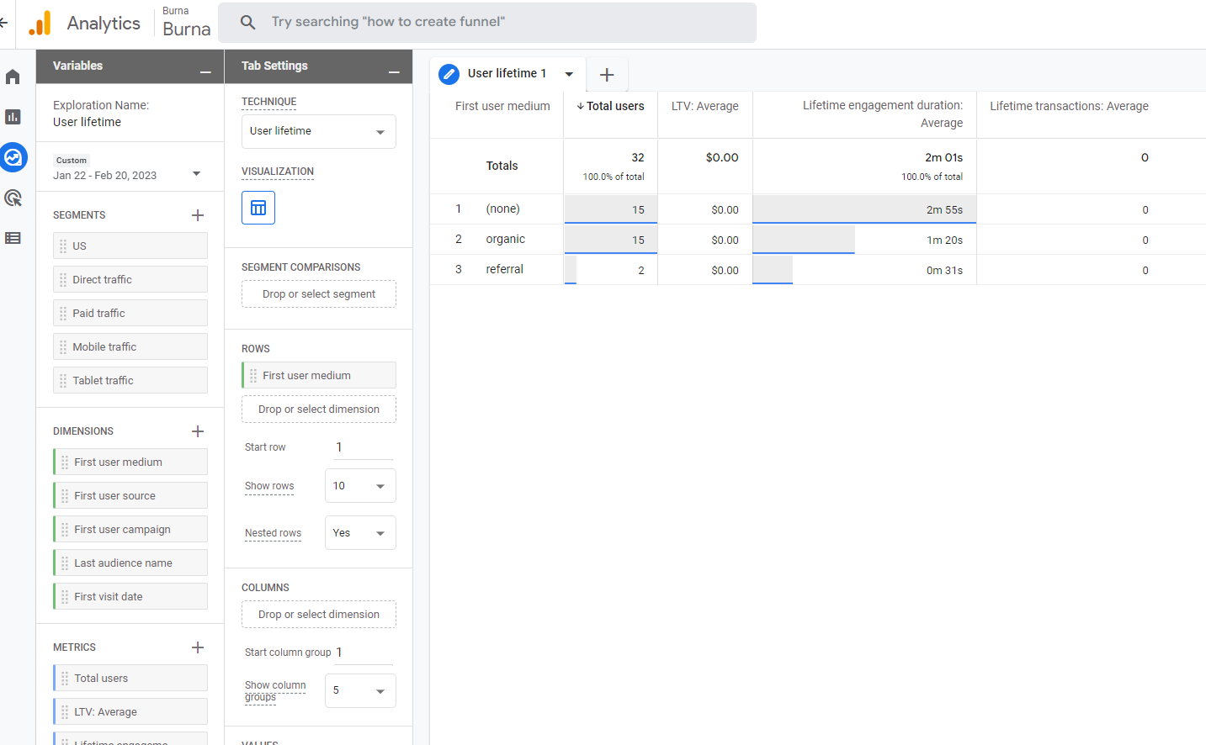Click the Analytics search field

coord(488,22)
